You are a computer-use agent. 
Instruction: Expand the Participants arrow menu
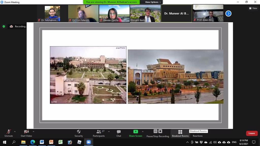coord(109,132)
